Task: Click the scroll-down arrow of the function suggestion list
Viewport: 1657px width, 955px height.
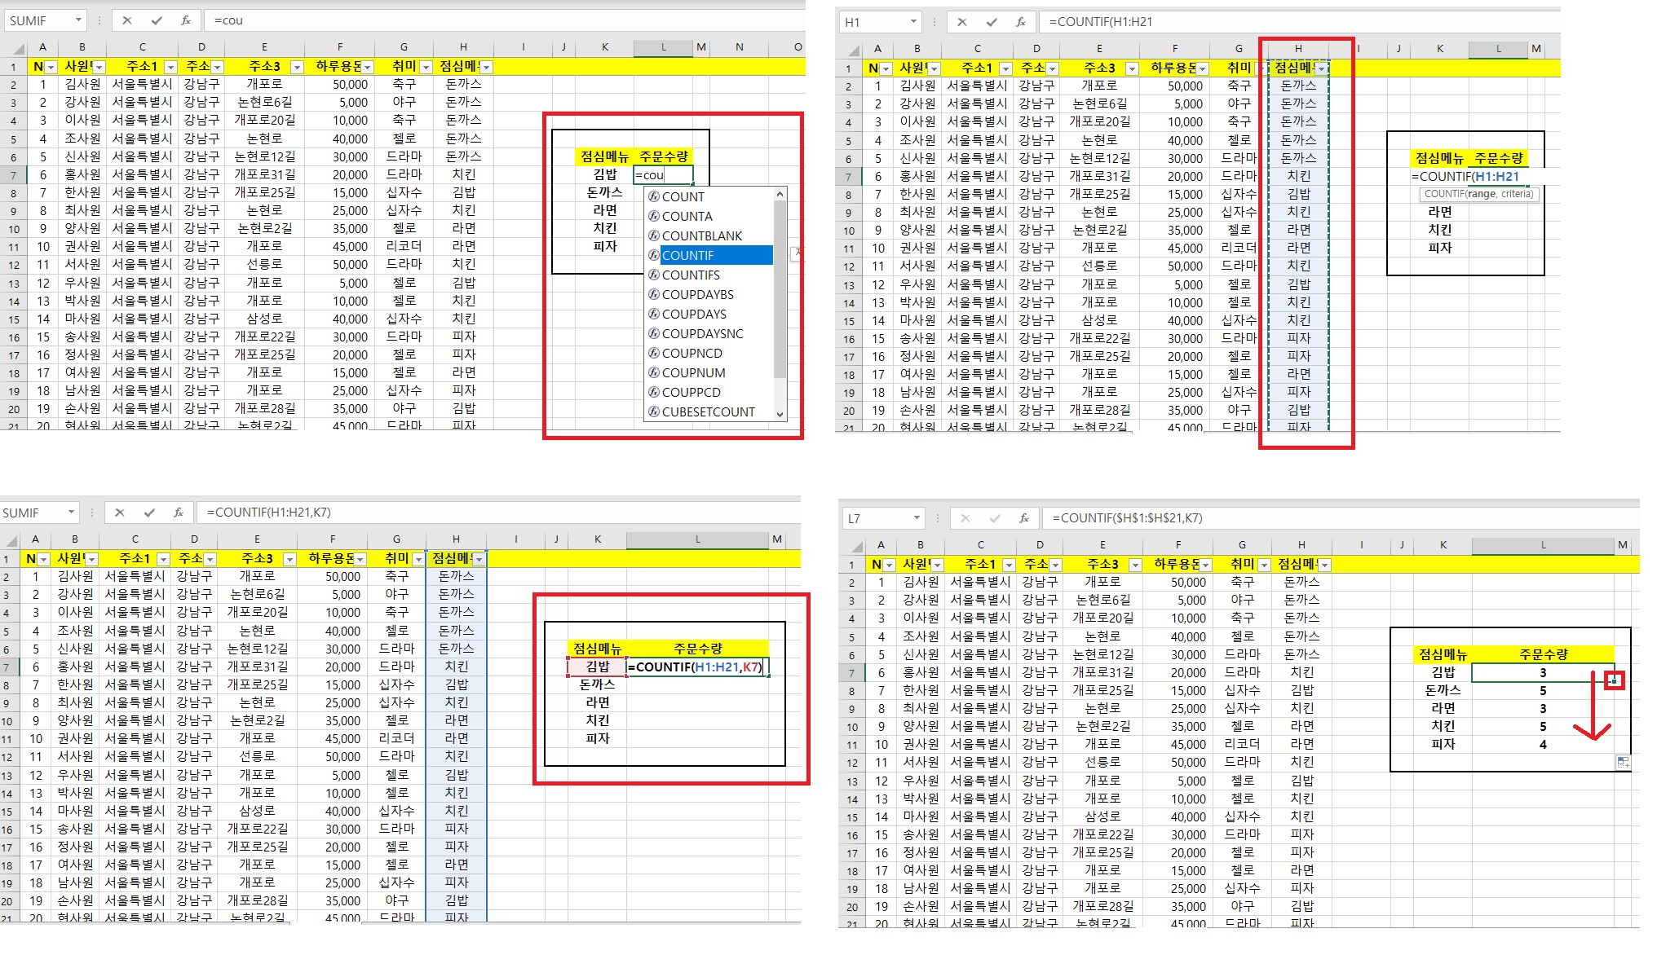Action: pyautogui.click(x=780, y=414)
